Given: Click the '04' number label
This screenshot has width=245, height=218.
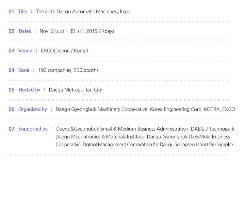Looking at the screenshot, I should click(11, 70).
